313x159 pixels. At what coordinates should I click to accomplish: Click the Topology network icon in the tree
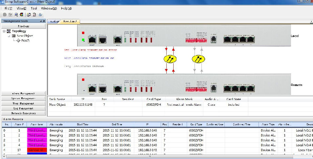(9, 31)
